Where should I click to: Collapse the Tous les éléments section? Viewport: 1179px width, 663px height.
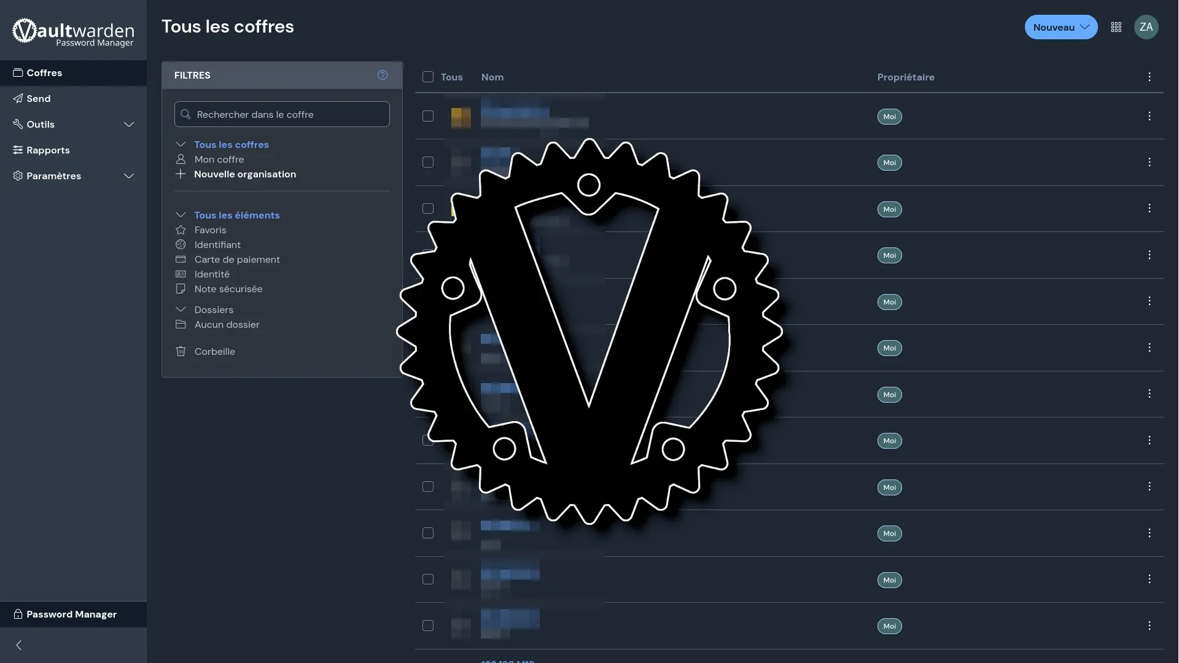click(x=181, y=215)
